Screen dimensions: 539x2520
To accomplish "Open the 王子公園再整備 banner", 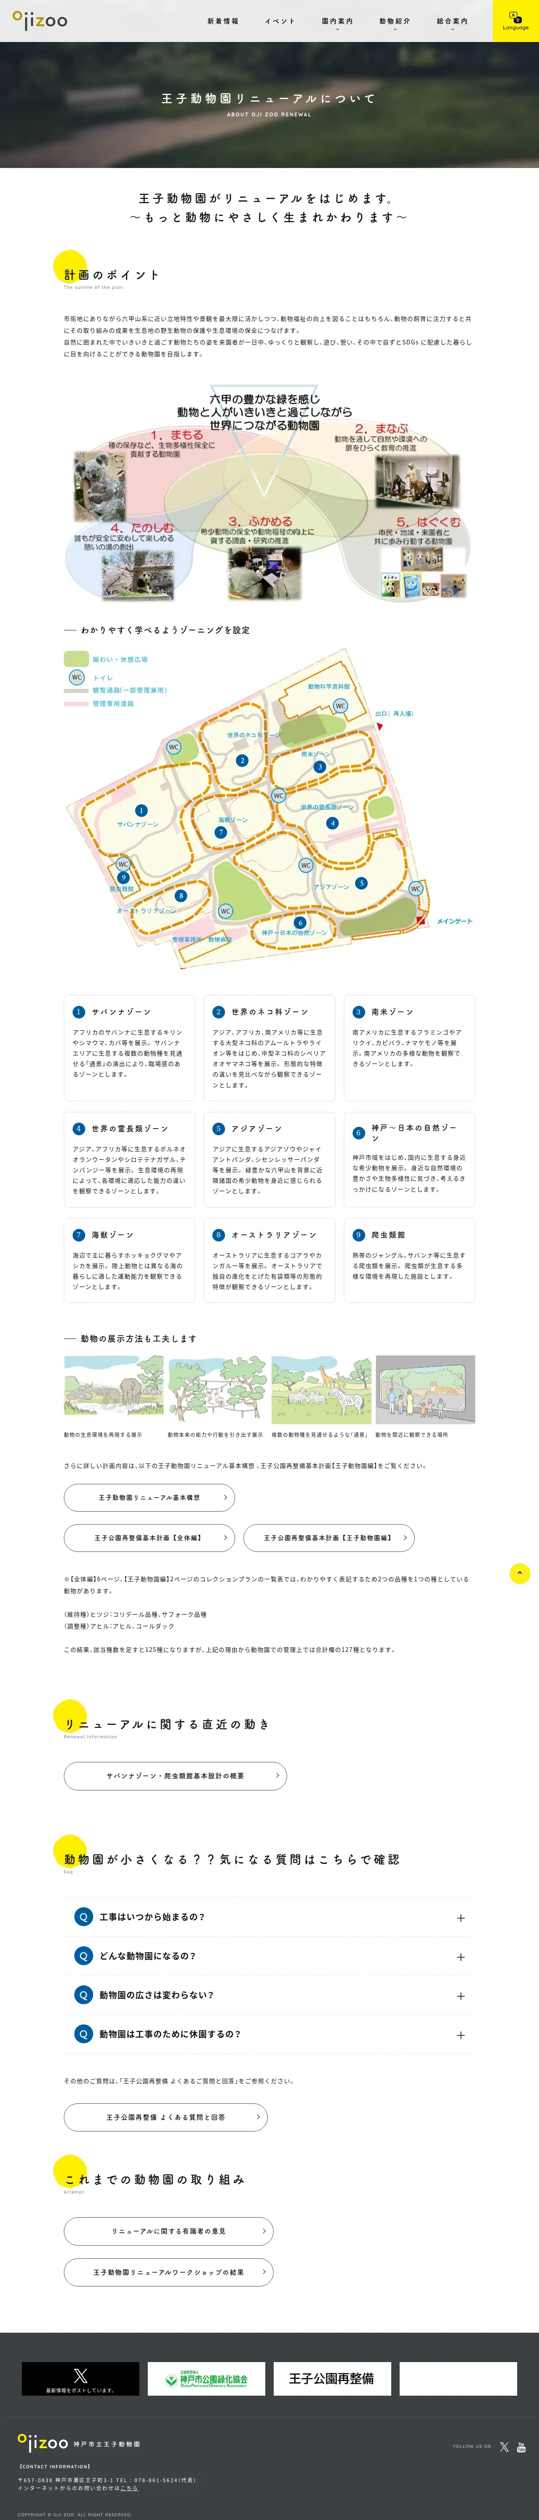I will pos(332,2378).
